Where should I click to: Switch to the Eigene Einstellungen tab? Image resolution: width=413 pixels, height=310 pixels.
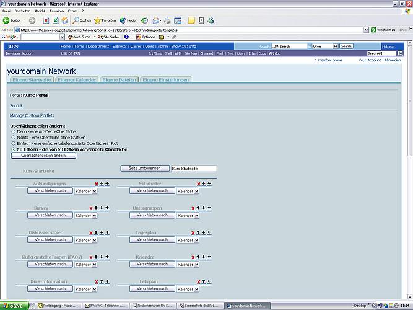coord(166,80)
